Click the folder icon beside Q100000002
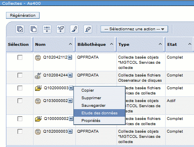Image resolution: width=194 pixels, height=147 pixels. tap(38, 119)
